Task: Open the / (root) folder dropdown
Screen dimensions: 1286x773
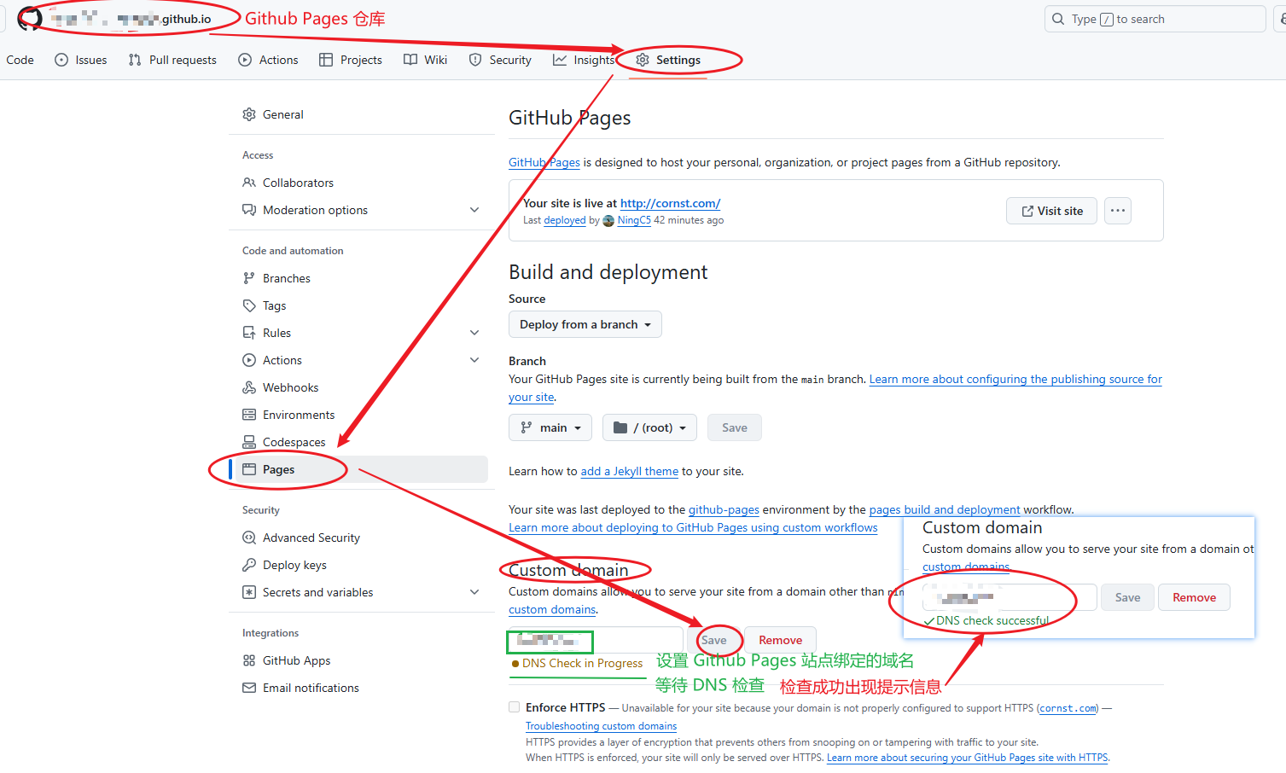Action: click(x=649, y=427)
